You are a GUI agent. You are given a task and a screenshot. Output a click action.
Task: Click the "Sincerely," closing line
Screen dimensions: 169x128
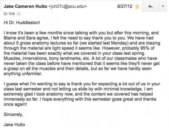13,115
